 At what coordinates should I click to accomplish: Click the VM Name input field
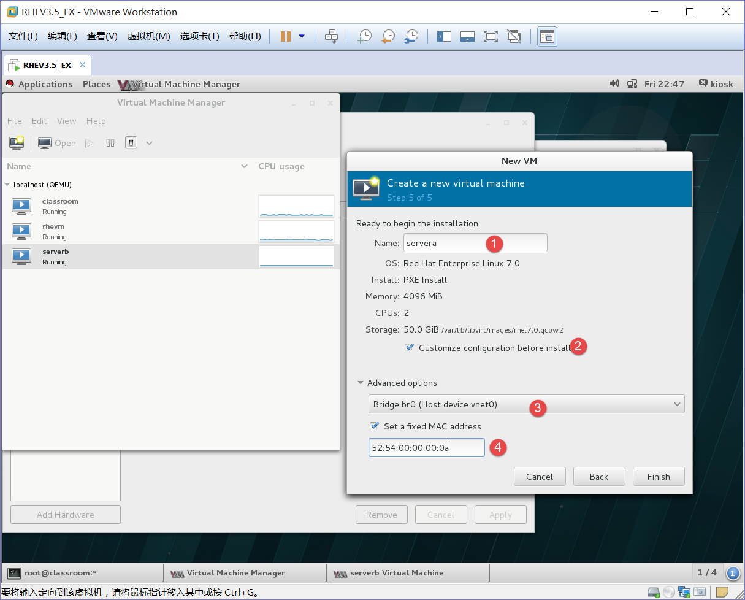click(x=475, y=243)
